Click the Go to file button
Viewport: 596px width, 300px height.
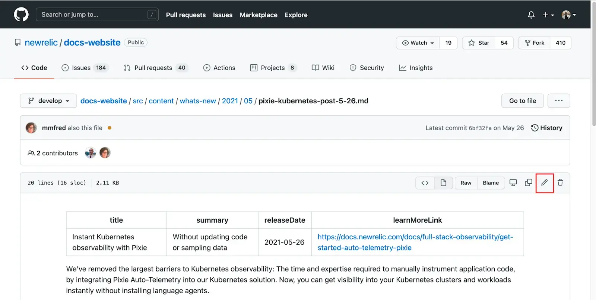coord(522,101)
